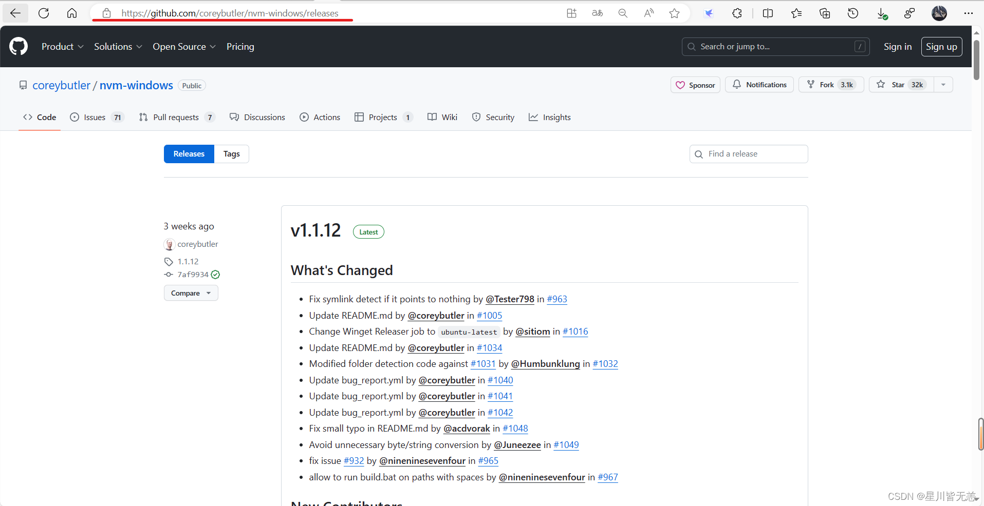Fork the repository
Viewport: 984px width, 506px height.
831,85
